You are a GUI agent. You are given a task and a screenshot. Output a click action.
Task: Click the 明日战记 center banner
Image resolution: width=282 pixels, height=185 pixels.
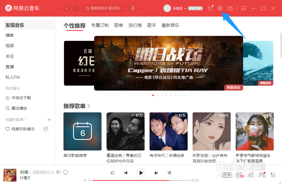click(x=169, y=63)
